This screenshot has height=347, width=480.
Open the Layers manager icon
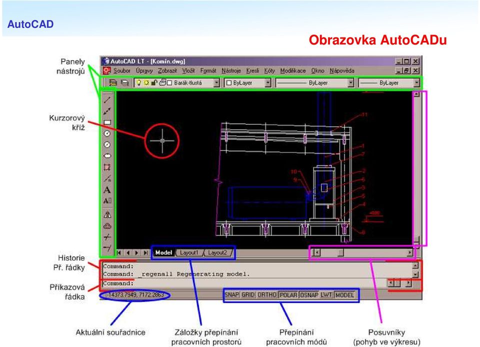[113, 83]
